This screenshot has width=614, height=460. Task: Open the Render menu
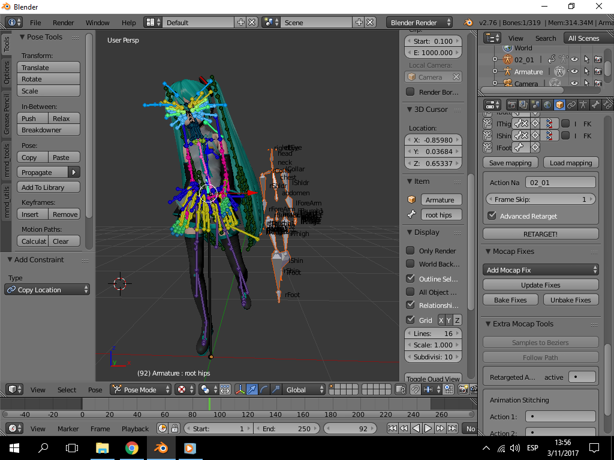63,23
